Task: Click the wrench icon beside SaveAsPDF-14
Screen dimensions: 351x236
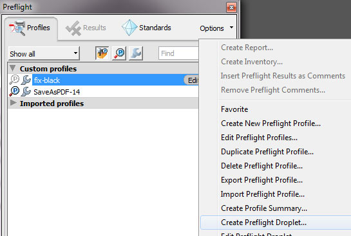Action: pos(26,91)
